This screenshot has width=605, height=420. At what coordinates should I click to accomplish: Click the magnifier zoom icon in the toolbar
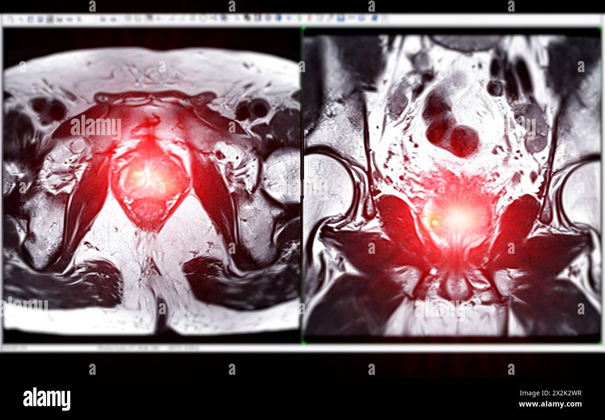click(21, 19)
